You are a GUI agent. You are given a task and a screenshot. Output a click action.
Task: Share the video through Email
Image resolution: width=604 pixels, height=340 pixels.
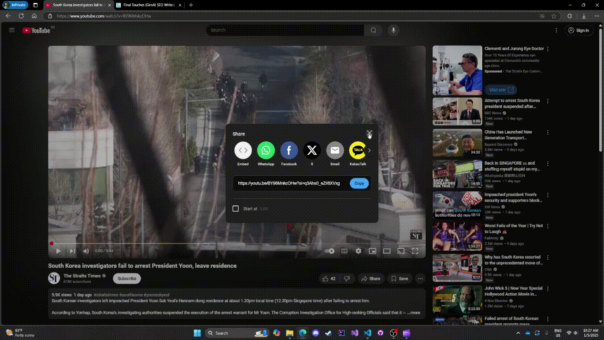point(335,150)
